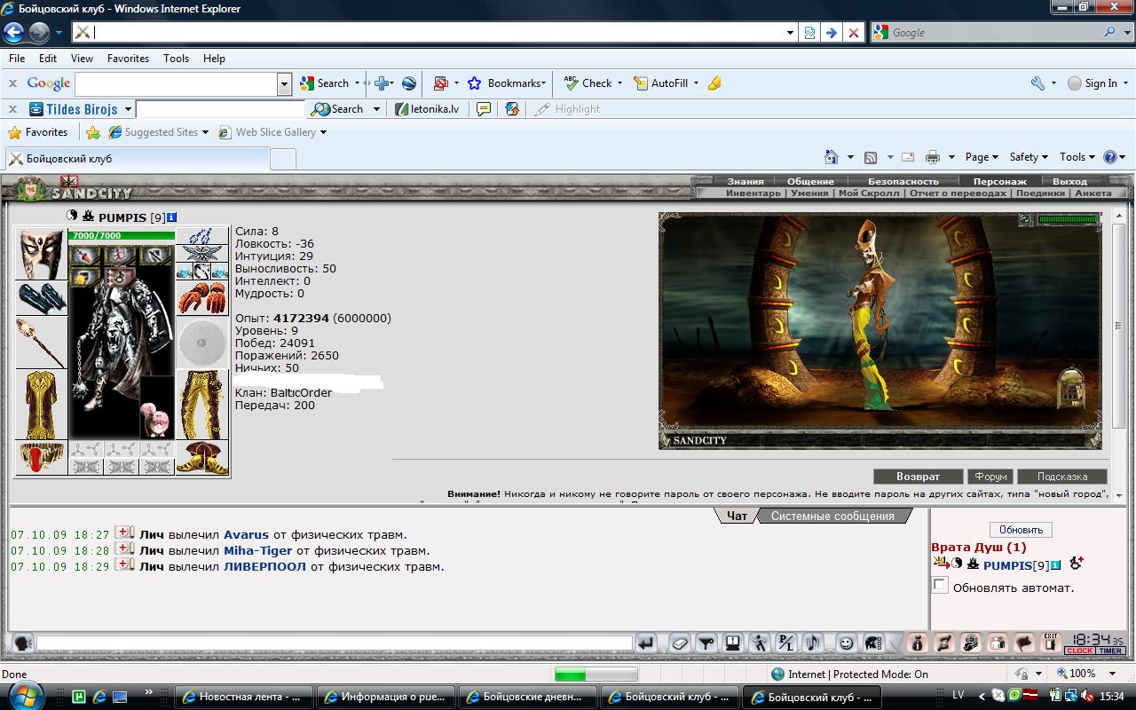Click the Обновить button
Screen dimensions: 1136x710
[x=1021, y=530]
